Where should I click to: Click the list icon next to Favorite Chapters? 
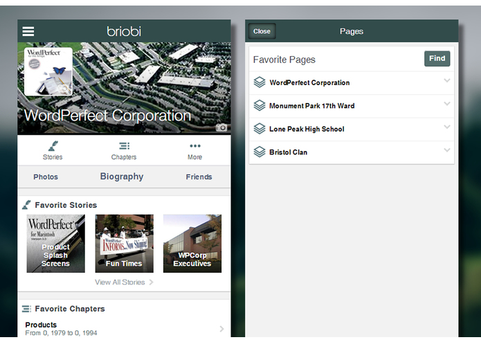tap(27, 309)
